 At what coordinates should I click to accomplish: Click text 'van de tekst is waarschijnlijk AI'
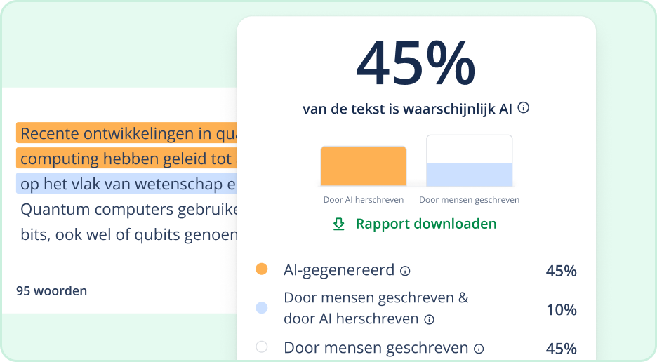point(407,109)
